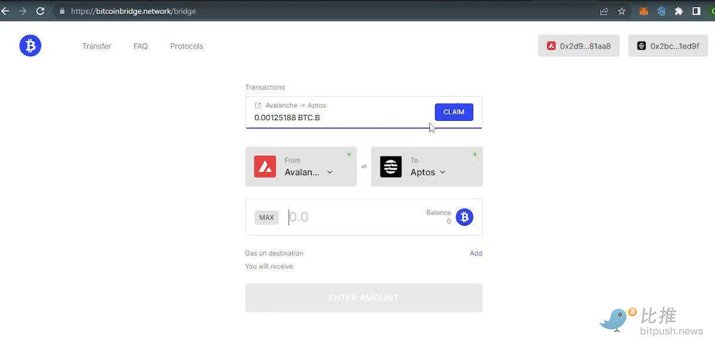
Task: Open the FAQ page
Action: tap(141, 46)
